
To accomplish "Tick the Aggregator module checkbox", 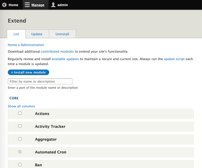I will pos(20,139).
